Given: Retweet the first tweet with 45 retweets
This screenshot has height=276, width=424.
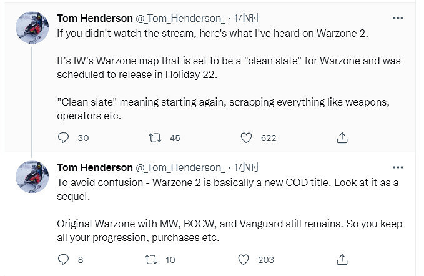Looking at the screenshot, I should (154, 137).
